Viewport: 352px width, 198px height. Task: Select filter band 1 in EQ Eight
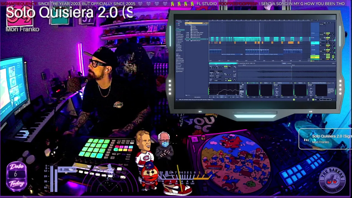210,96
